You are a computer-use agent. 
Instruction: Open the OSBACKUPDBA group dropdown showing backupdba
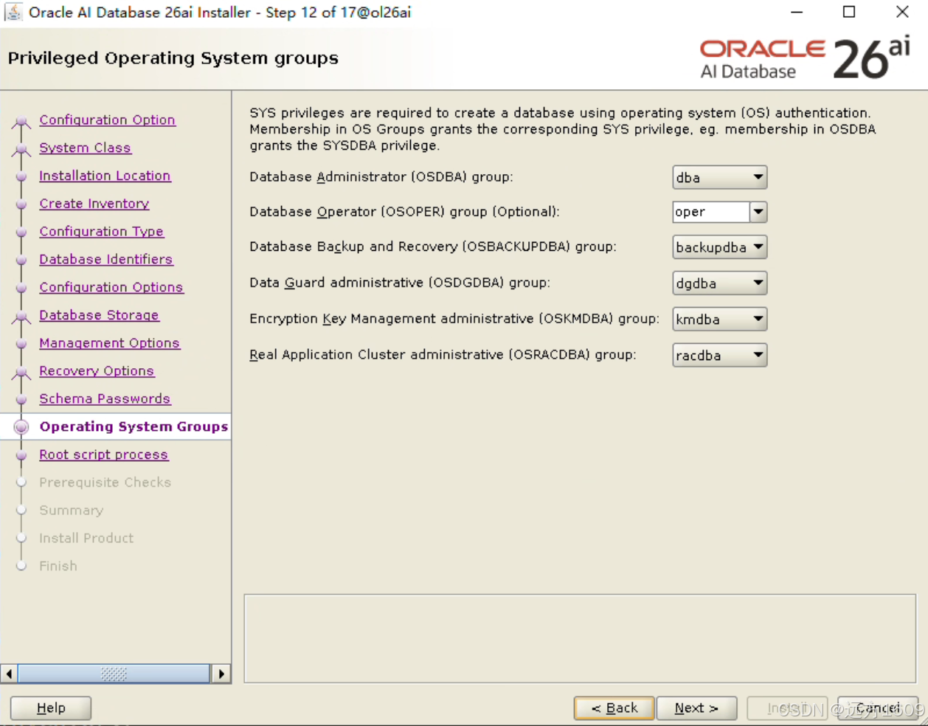click(720, 247)
